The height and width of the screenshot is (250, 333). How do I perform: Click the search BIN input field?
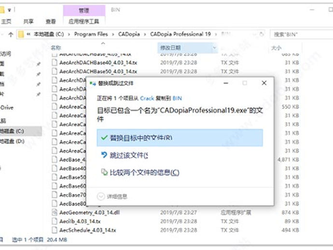tap(302, 34)
